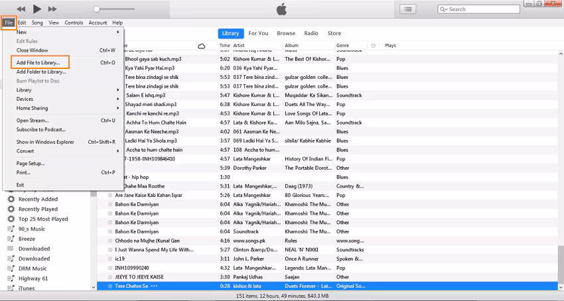Open the Edit menu
Image resolution: width=564 pixels, height=301 pixels.
(22, 23)
